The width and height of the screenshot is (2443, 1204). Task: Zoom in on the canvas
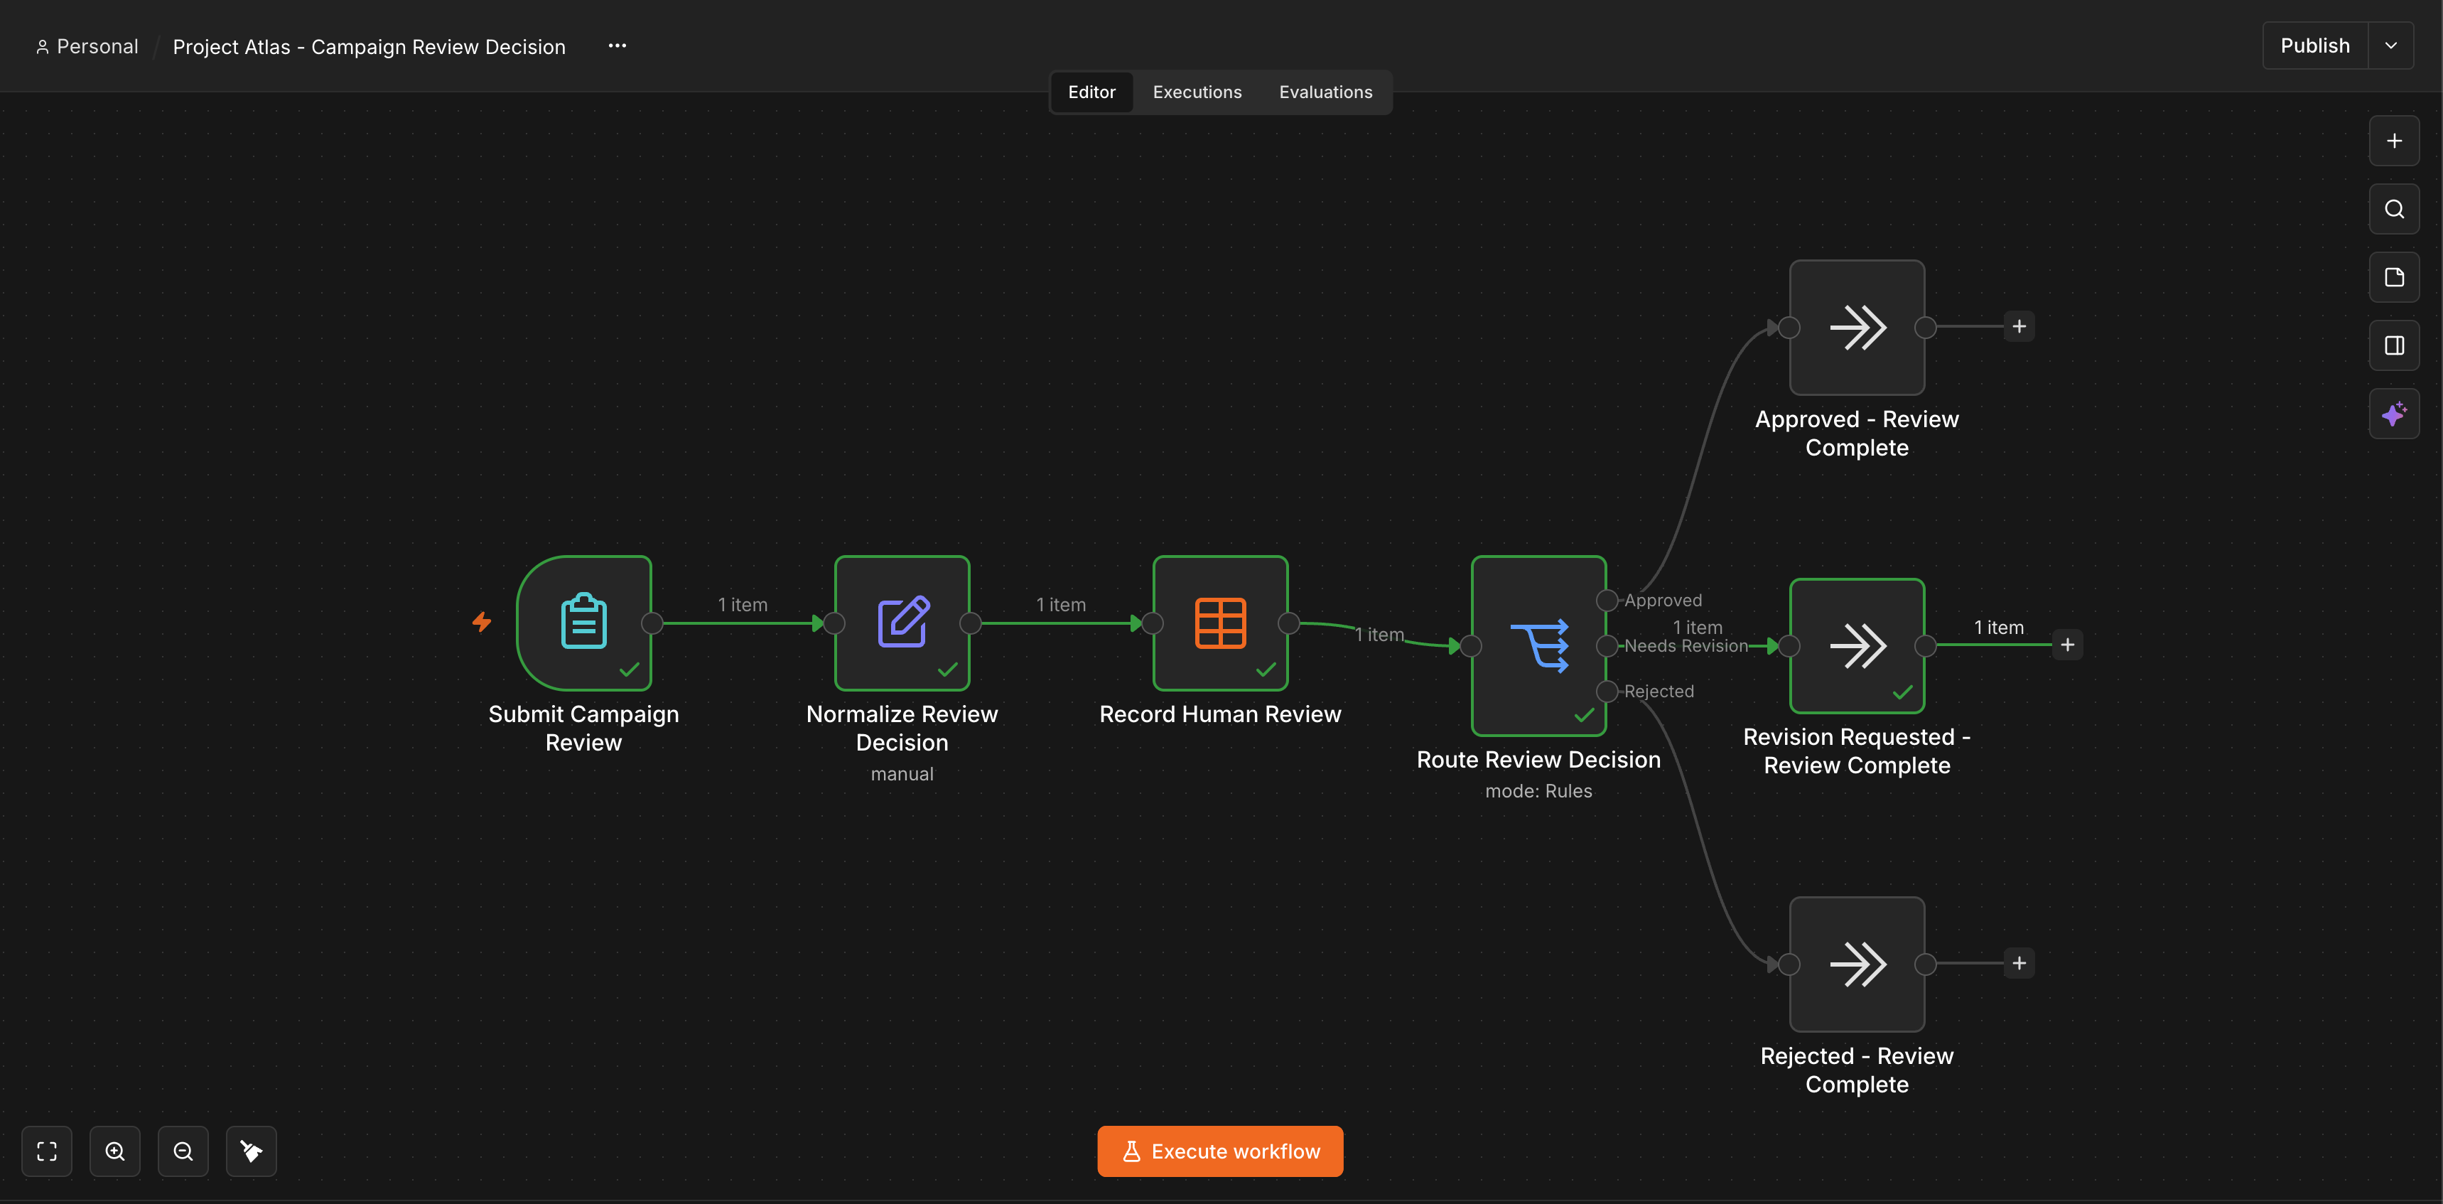click(114, 1151)
